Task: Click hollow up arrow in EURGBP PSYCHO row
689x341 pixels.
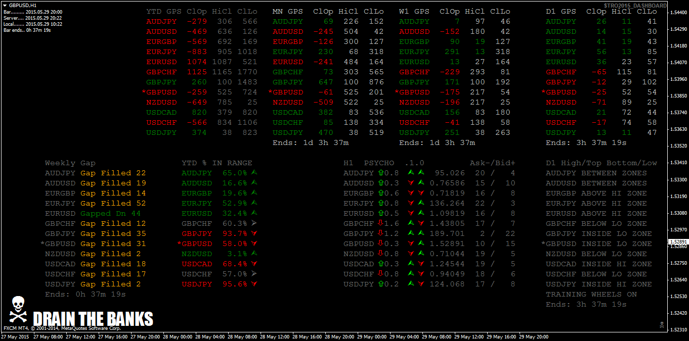Action: pyautogui.click(x=380, y=193)
